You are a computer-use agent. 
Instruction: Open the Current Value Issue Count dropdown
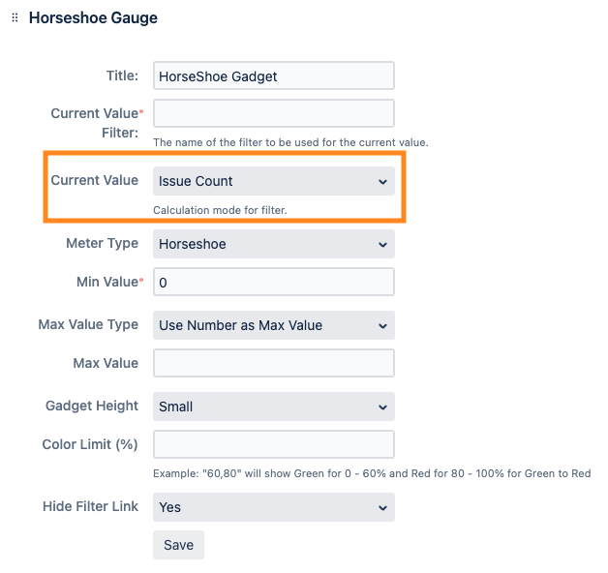coord(273,181)
